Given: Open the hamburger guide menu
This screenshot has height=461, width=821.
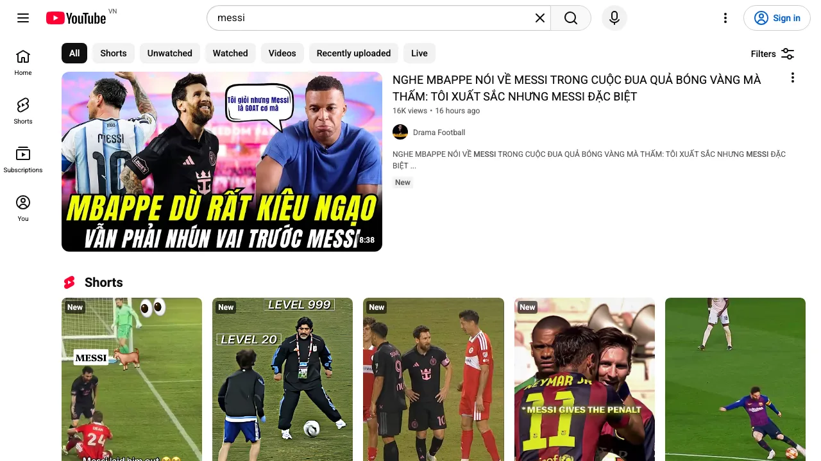Looking at the screenshot, I should point(23,18).
